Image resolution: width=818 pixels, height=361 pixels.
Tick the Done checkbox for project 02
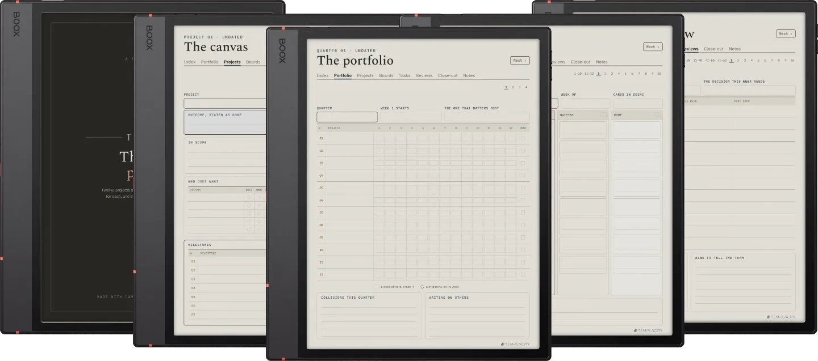click(523, 150)
